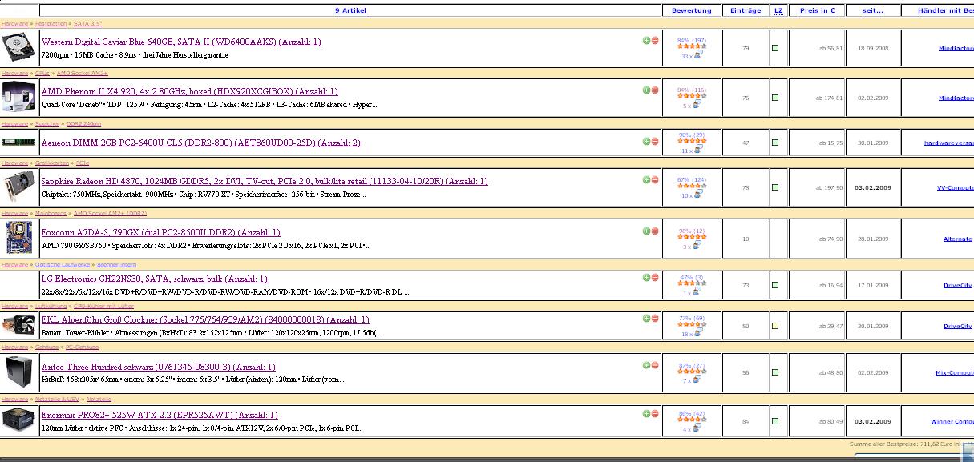Screen dimensions: 974x462
Task: Click the price 'ab 197,90'
Action: point(830,187)
